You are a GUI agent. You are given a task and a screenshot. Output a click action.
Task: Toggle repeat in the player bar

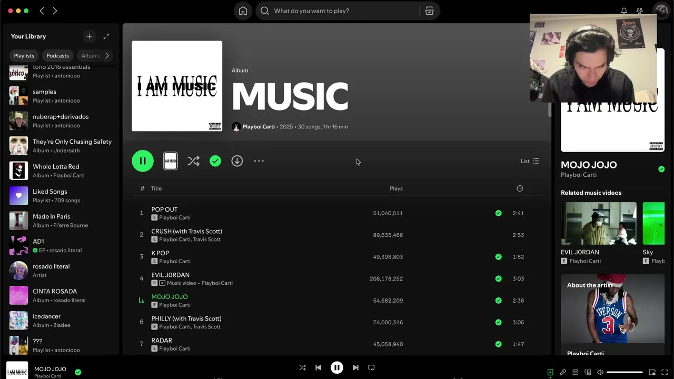point(371,367)
